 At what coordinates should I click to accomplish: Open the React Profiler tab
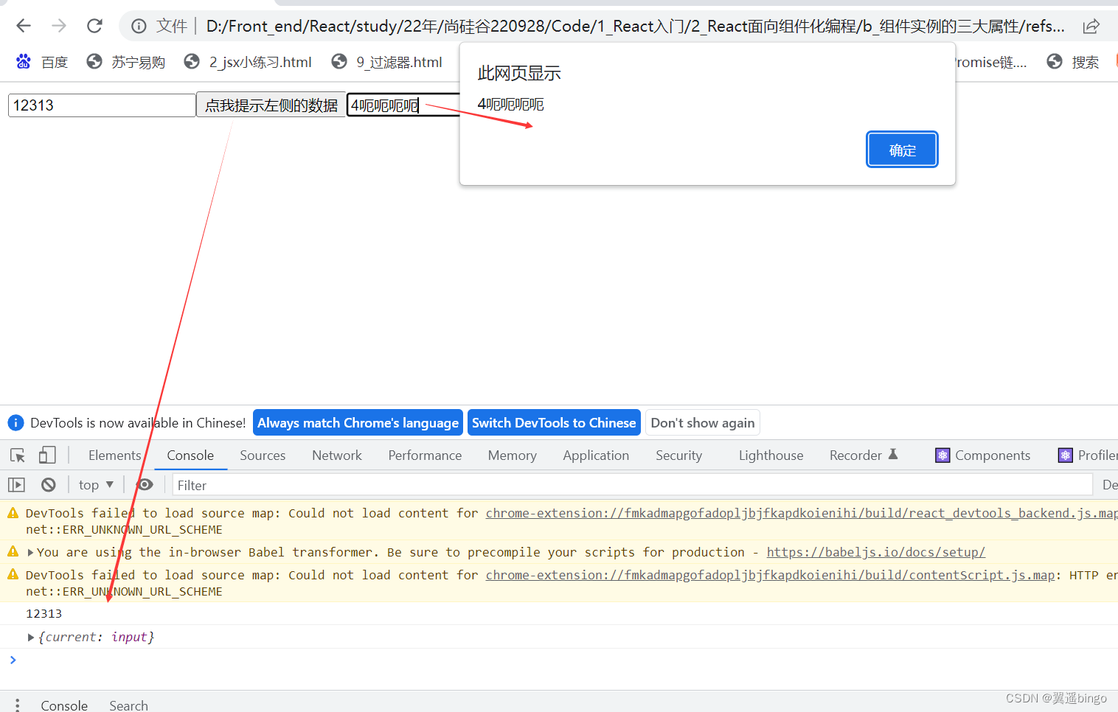point(1088,456)
